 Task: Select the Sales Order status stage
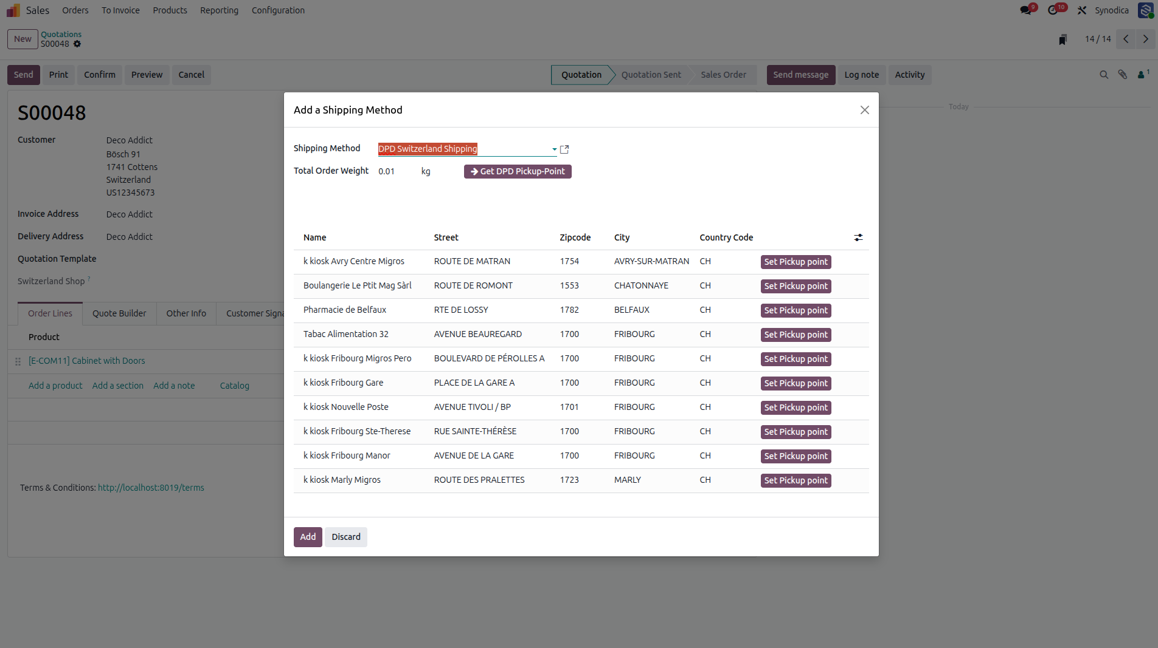click(x=723, y=75)
